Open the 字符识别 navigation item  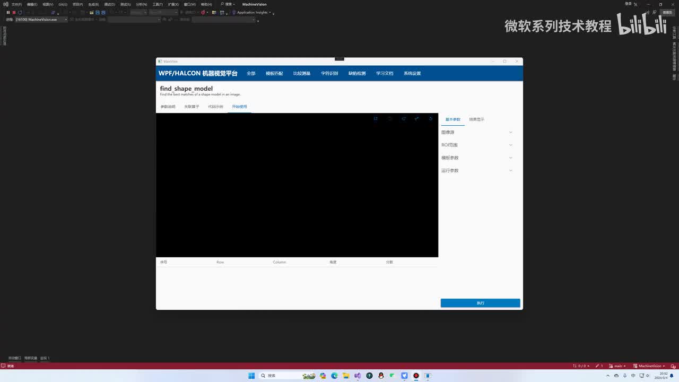click(x=329, y=73)
